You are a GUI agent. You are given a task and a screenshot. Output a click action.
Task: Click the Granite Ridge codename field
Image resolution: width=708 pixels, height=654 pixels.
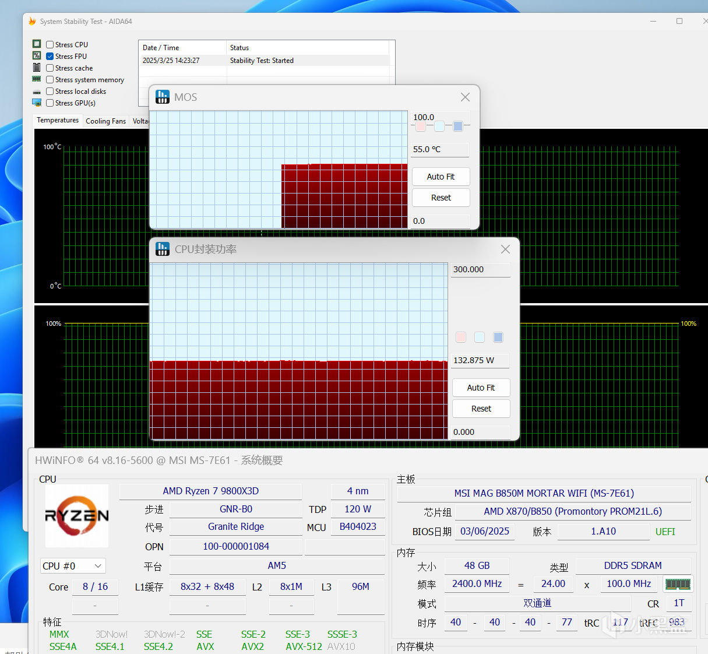click(x=236, y=527)
